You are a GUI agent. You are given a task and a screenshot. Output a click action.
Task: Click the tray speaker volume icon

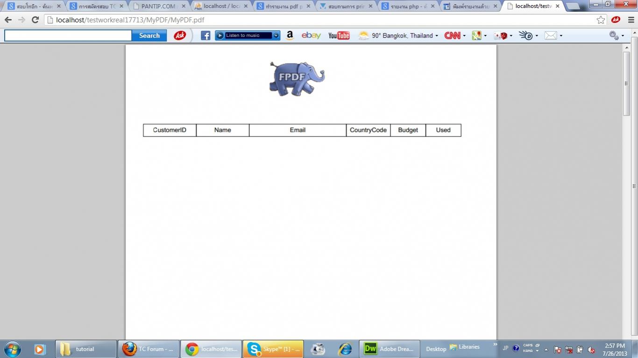pyautogui.click(x=591, y=350)
